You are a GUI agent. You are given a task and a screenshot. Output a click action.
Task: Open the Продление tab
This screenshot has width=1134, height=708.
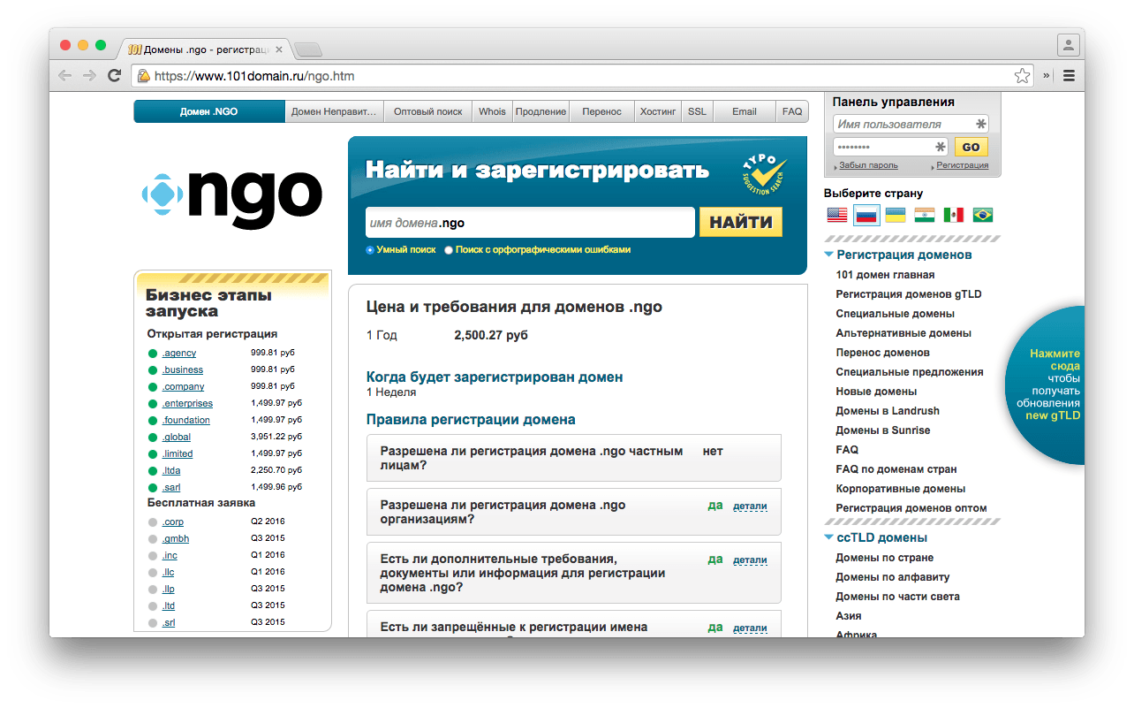coord(541,111)
